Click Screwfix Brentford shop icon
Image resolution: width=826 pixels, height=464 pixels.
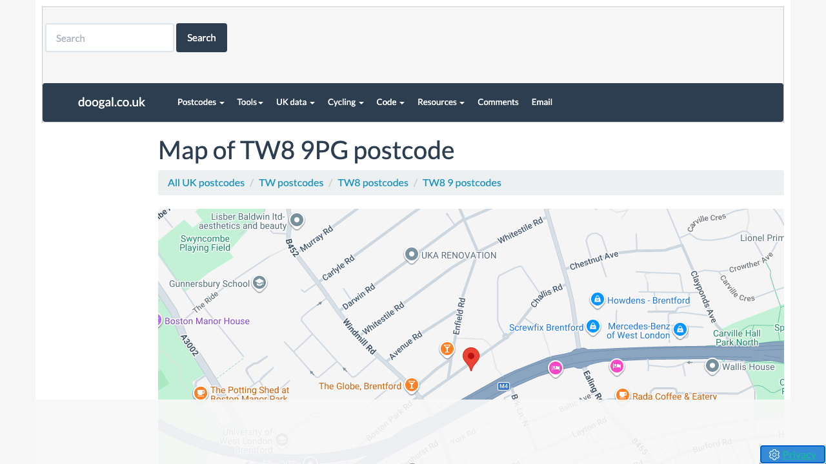(593, 327)
